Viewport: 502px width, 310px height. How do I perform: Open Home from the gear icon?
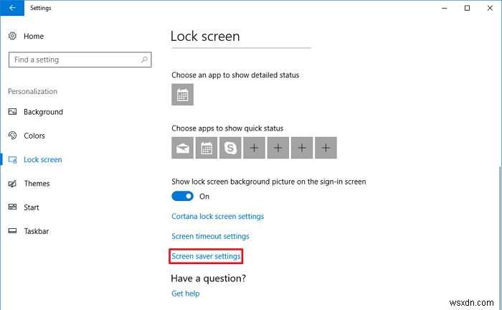point(13,36)
